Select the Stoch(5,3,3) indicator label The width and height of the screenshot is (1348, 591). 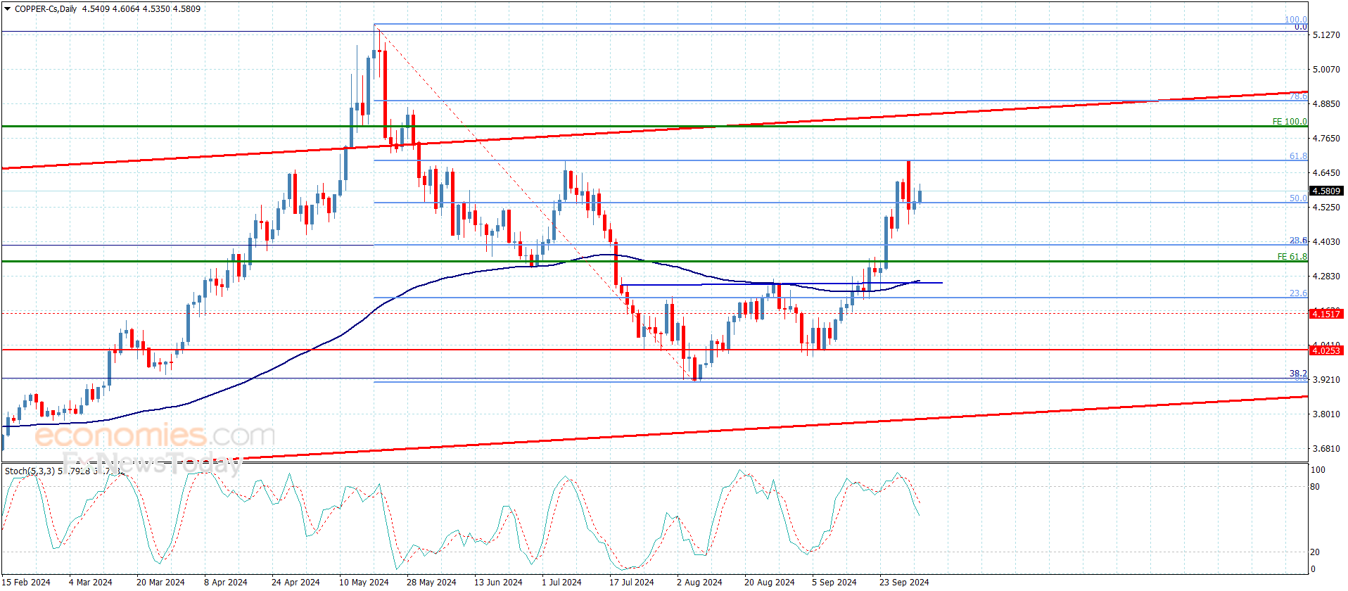tap(30, 471)
